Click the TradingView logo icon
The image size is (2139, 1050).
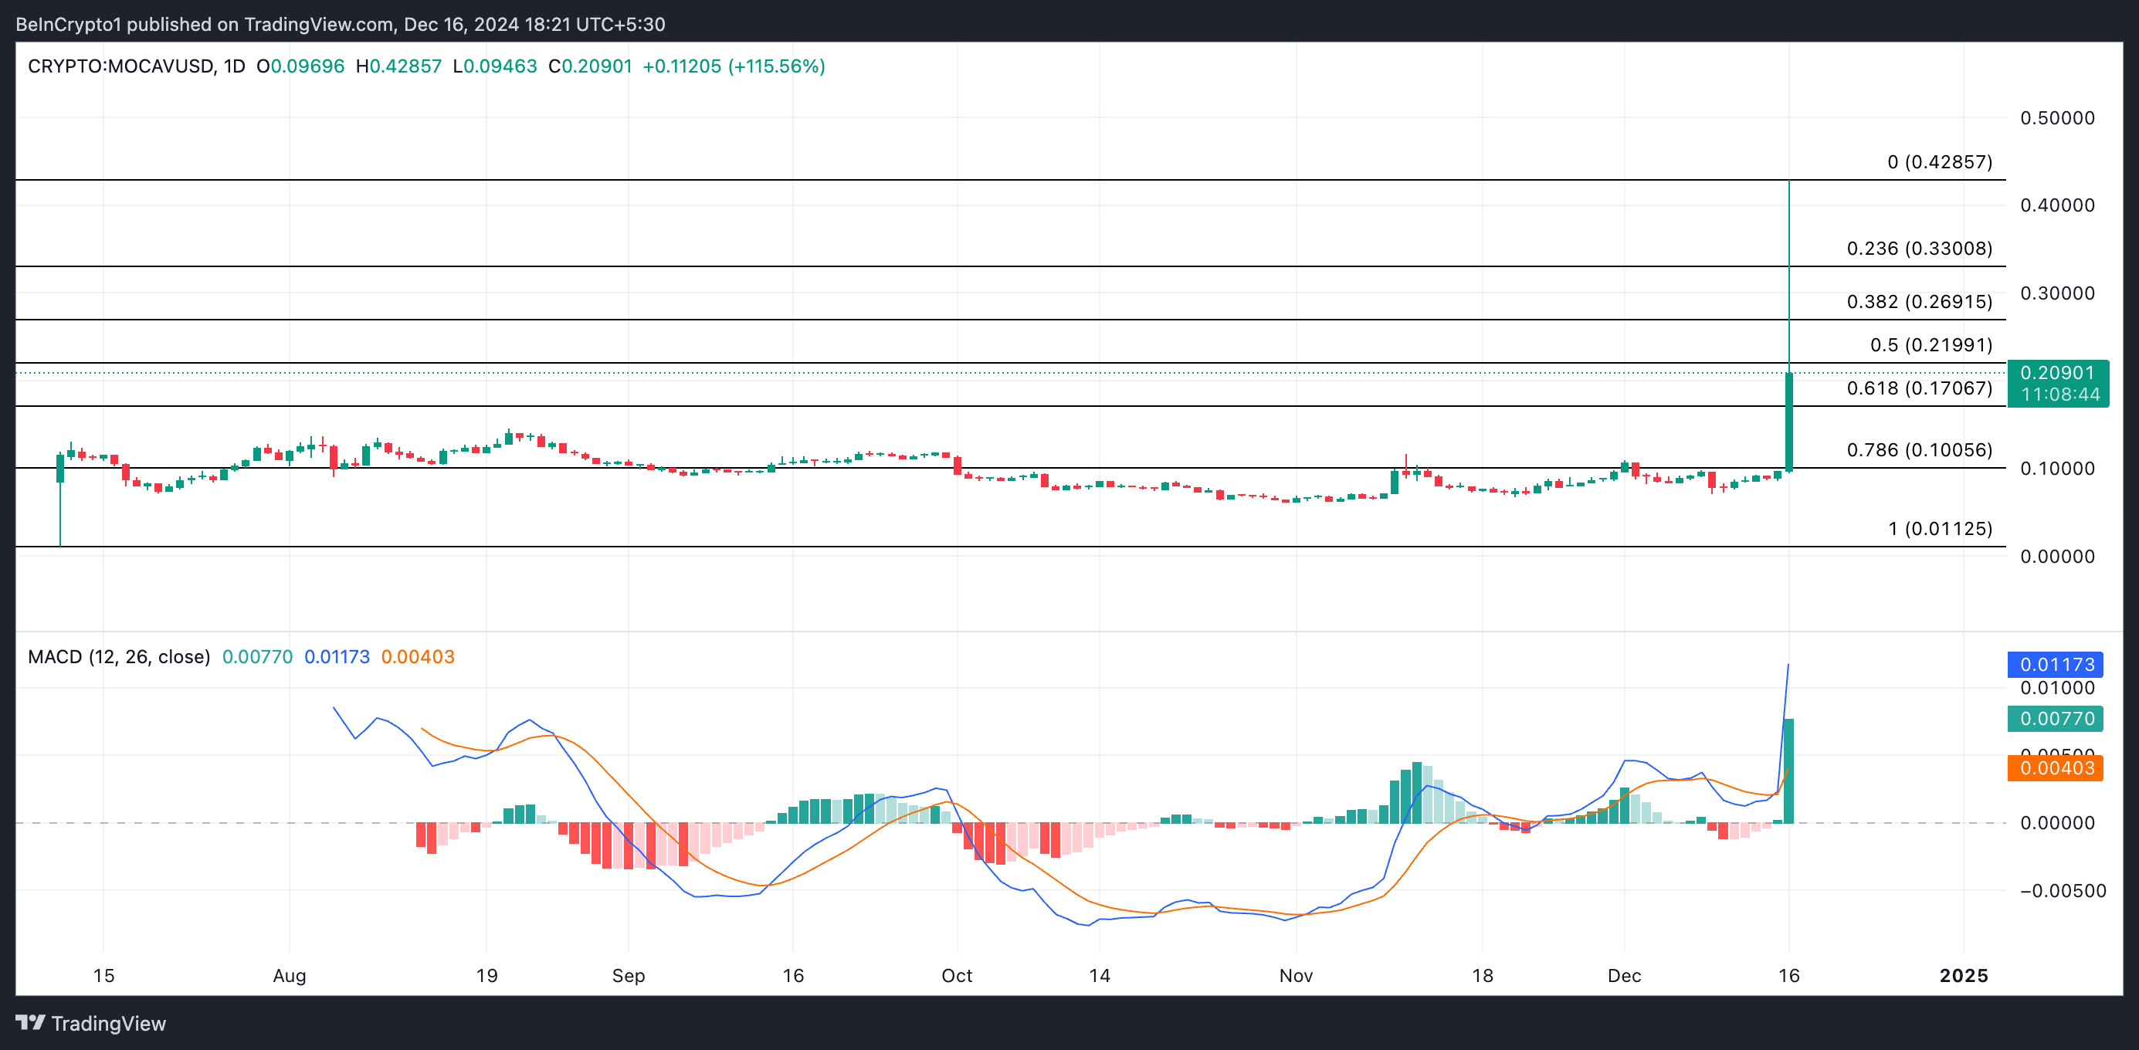click(31, 1023)
